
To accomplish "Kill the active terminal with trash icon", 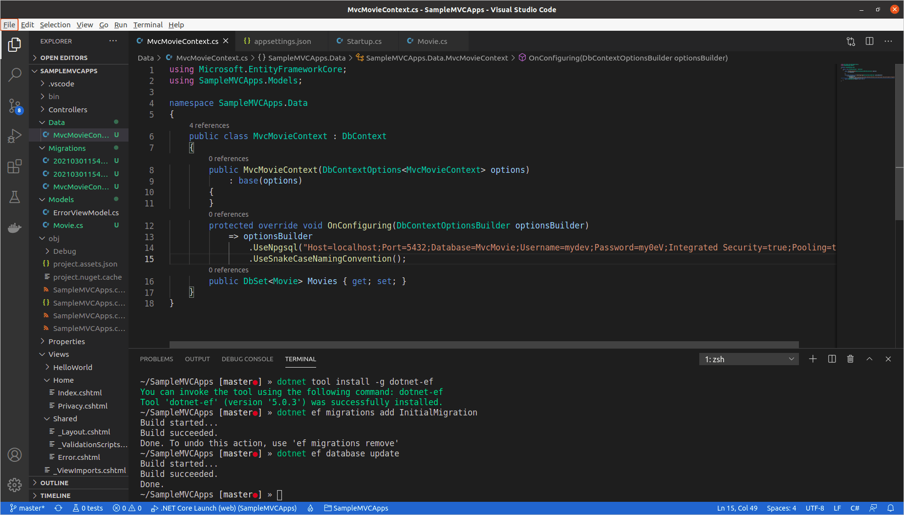I will [850, 359].
